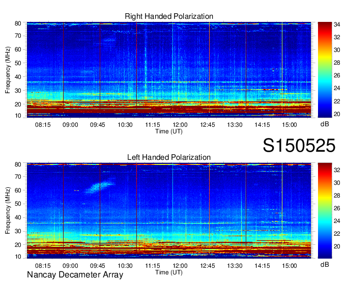Click the 34 value on top colorbar

click(x=337, y=24)
